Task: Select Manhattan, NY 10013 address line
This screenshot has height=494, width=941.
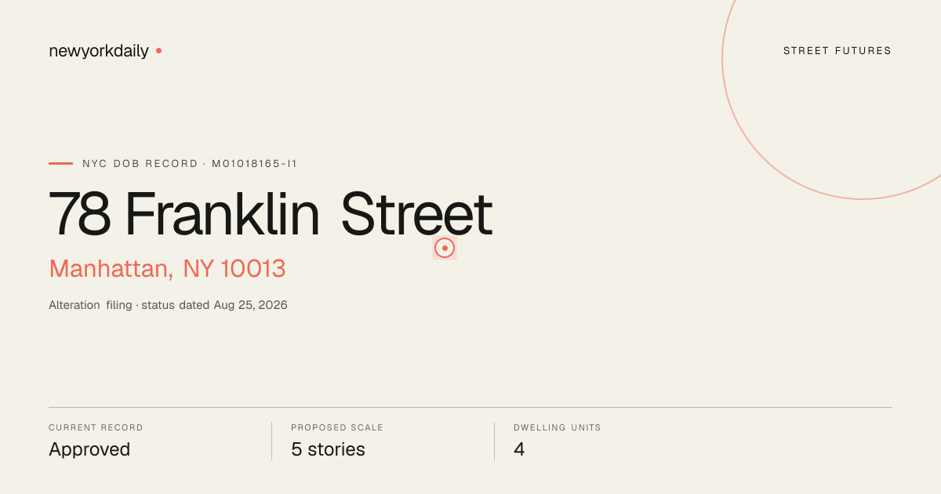Action: 167,269
